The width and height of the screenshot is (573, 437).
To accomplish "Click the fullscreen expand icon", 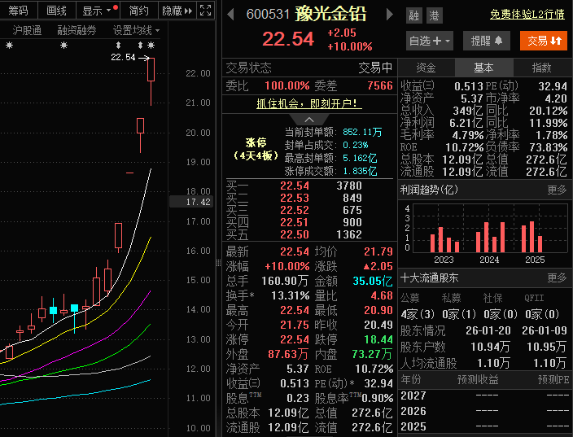I will point(205,11).
